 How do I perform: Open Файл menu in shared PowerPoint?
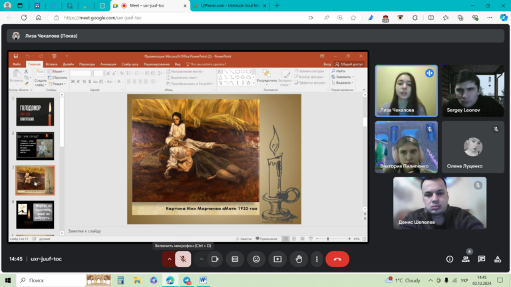(17, 64)
